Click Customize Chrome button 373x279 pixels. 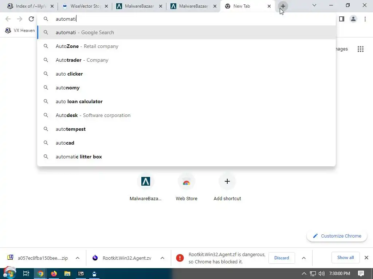point(337,236)
